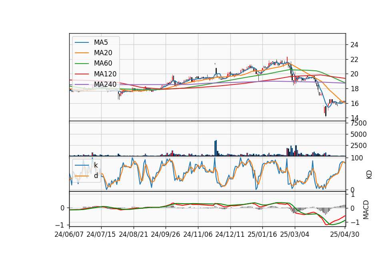Image resolution: width=384 pixels, height=276 pixels.
Task: Click the 25/01/16 date axis label
Action: [262, 234]
